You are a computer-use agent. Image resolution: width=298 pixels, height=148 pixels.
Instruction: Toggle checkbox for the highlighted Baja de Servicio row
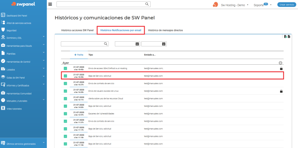coord(66,76)
